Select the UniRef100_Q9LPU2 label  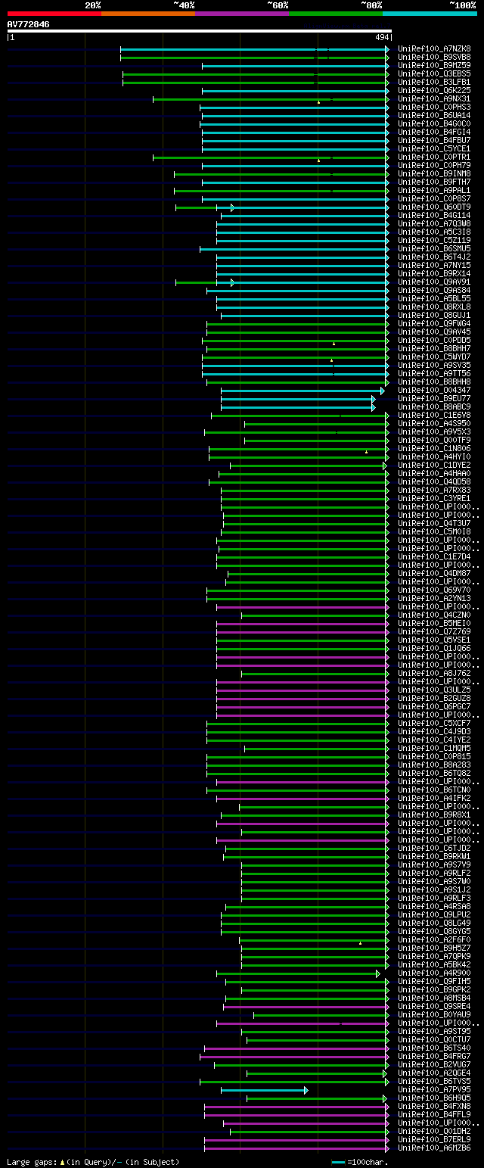point(435,914)
